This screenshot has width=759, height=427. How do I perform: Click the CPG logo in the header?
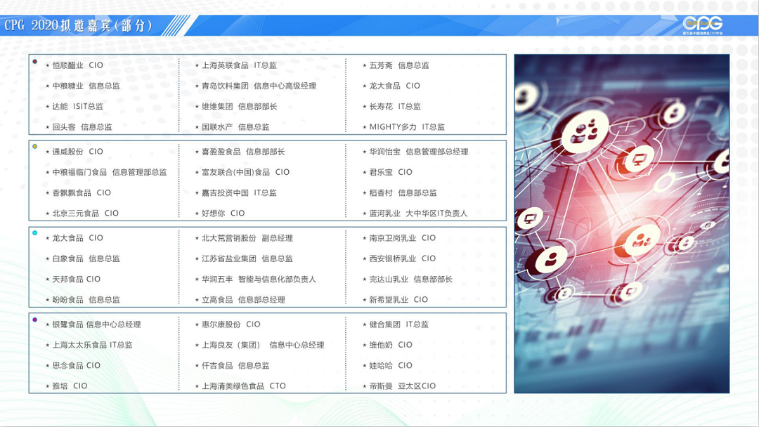(703, 25)
